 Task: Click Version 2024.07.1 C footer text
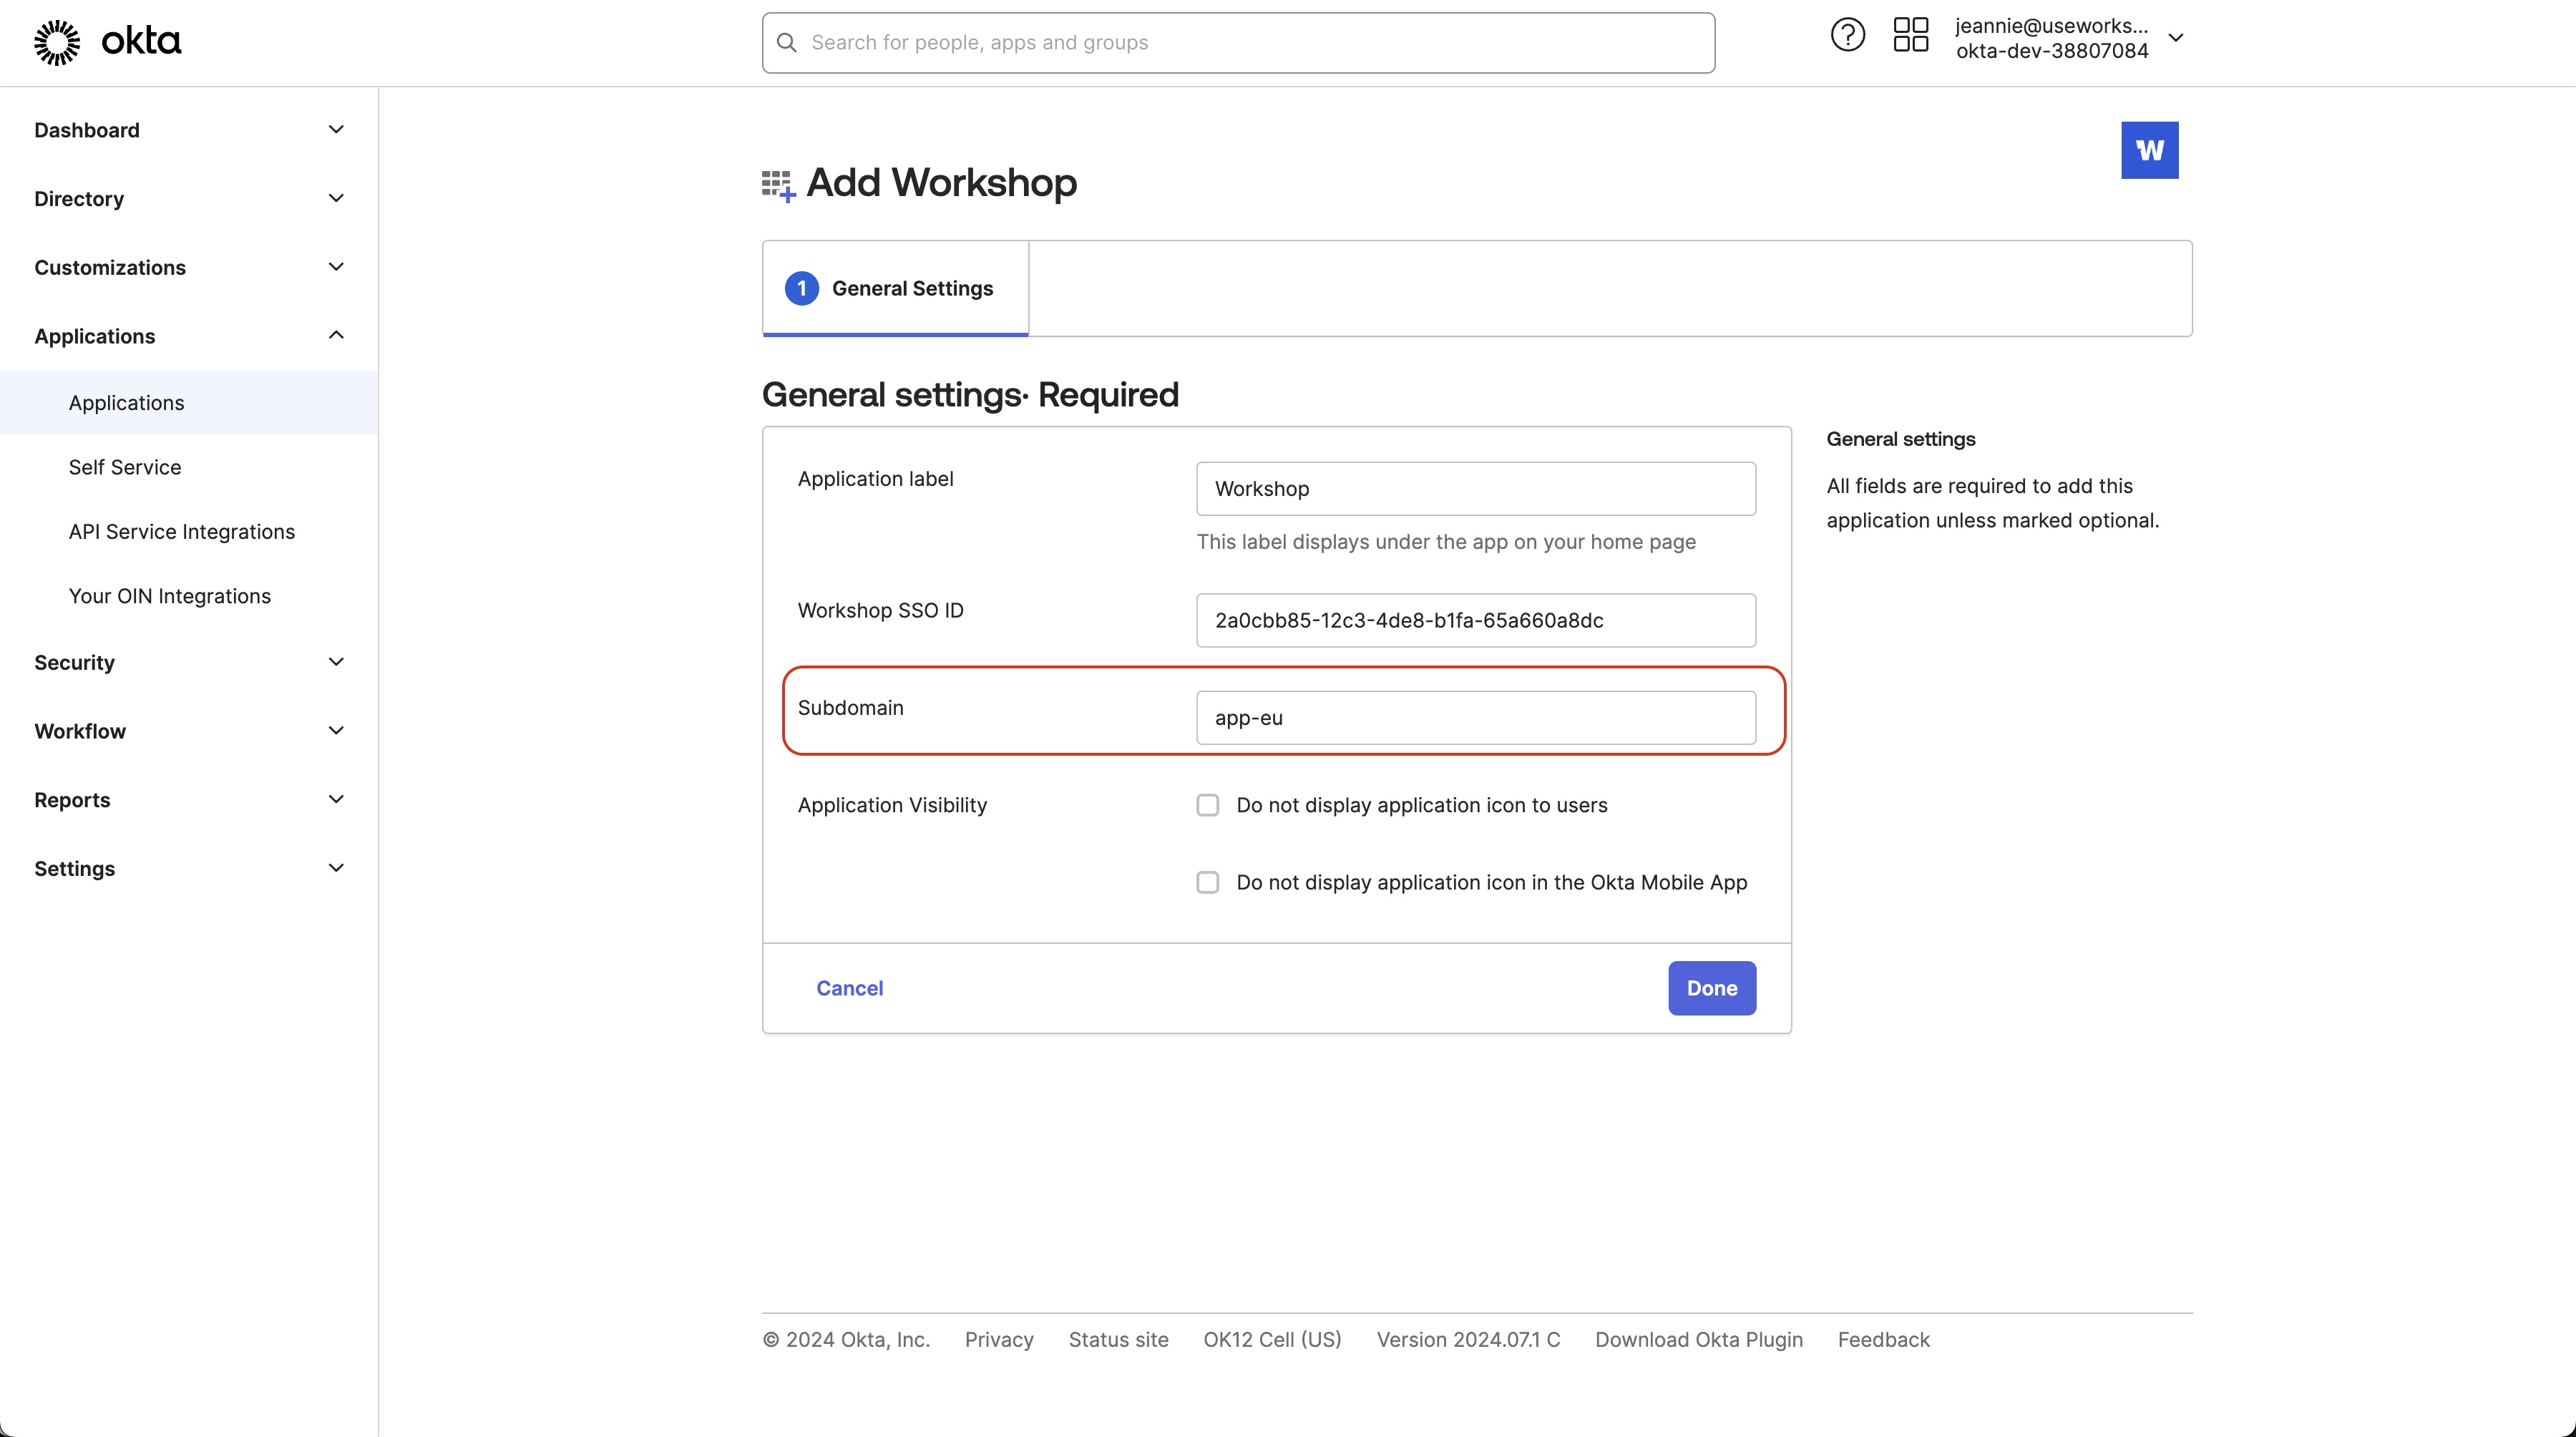1468,1340
